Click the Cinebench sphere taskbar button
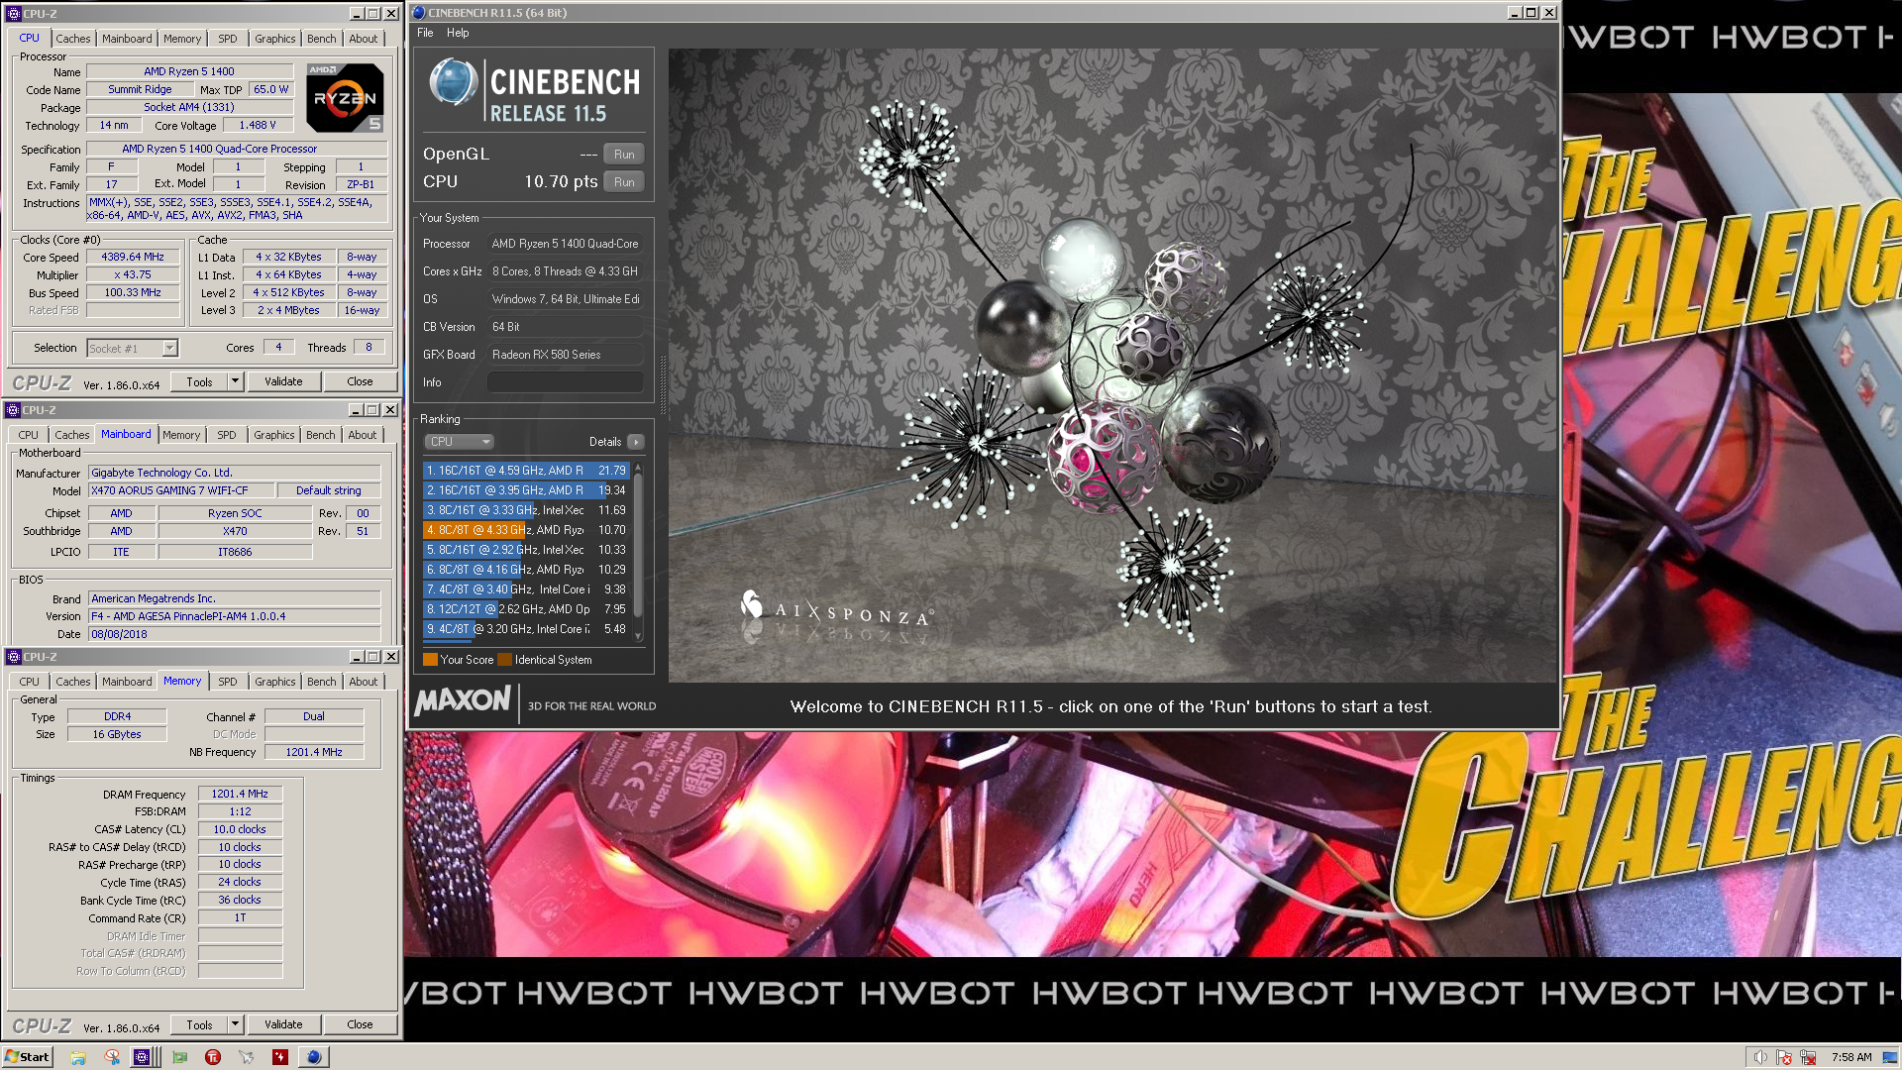The width and height of the screenshot is (1902, 1070). click(x=314, y=1057)
